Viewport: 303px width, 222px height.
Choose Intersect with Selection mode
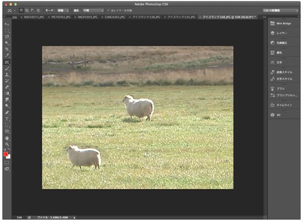pyautogui.click(x=38, y=10)
